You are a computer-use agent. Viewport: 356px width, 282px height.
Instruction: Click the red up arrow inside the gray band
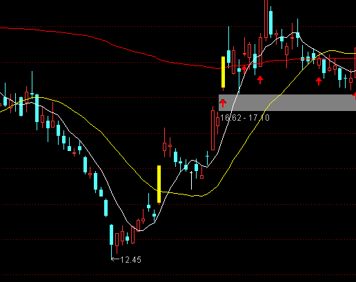tap(223, 103)
